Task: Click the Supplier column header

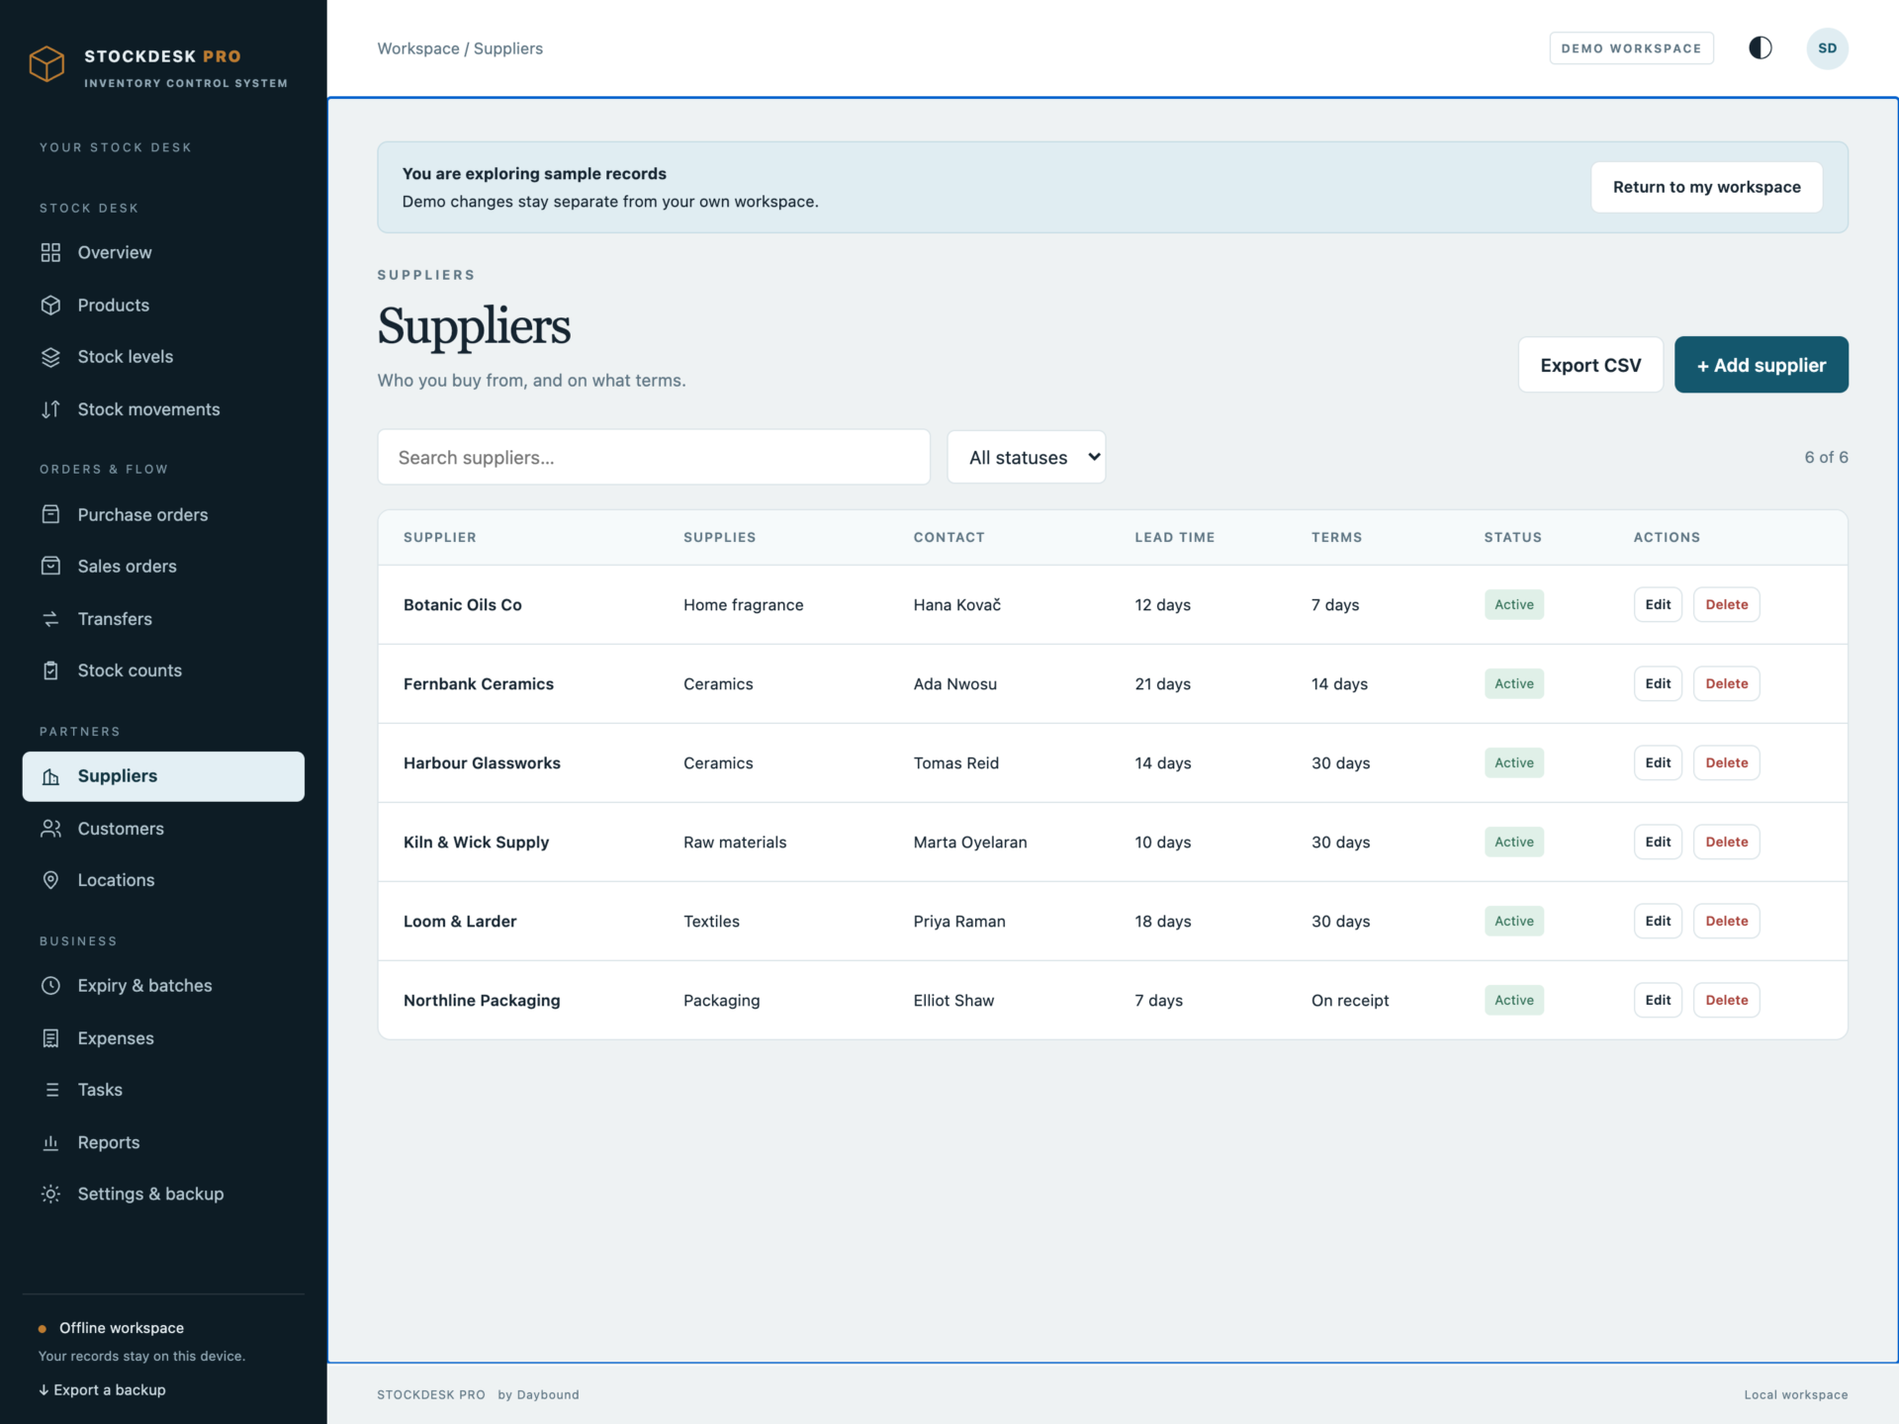Action: pyautogui.click(x=439, y=537)
